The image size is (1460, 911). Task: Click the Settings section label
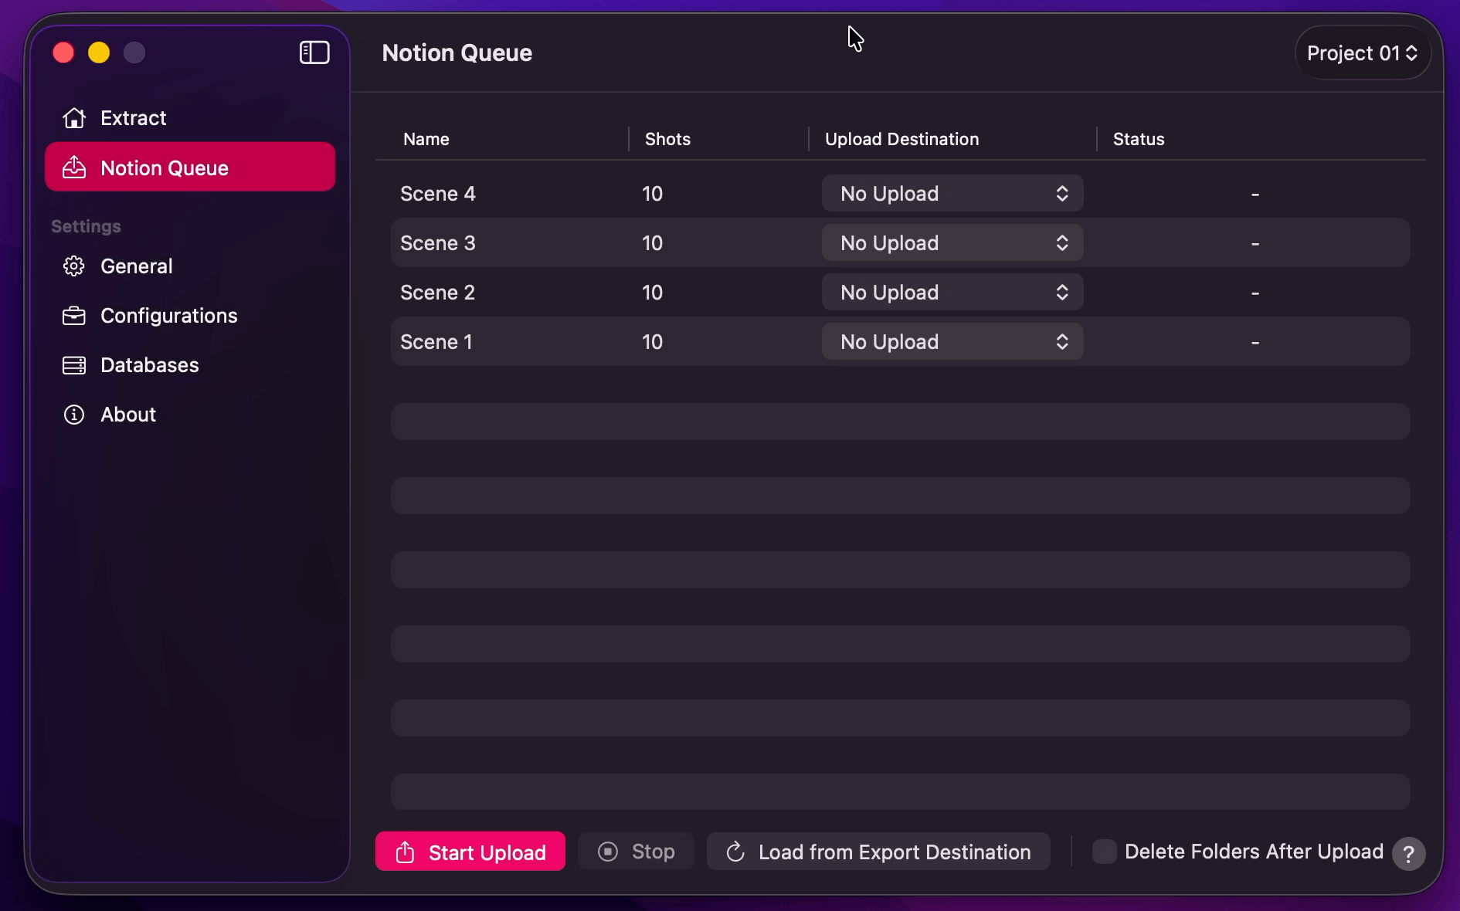[86, 226]
